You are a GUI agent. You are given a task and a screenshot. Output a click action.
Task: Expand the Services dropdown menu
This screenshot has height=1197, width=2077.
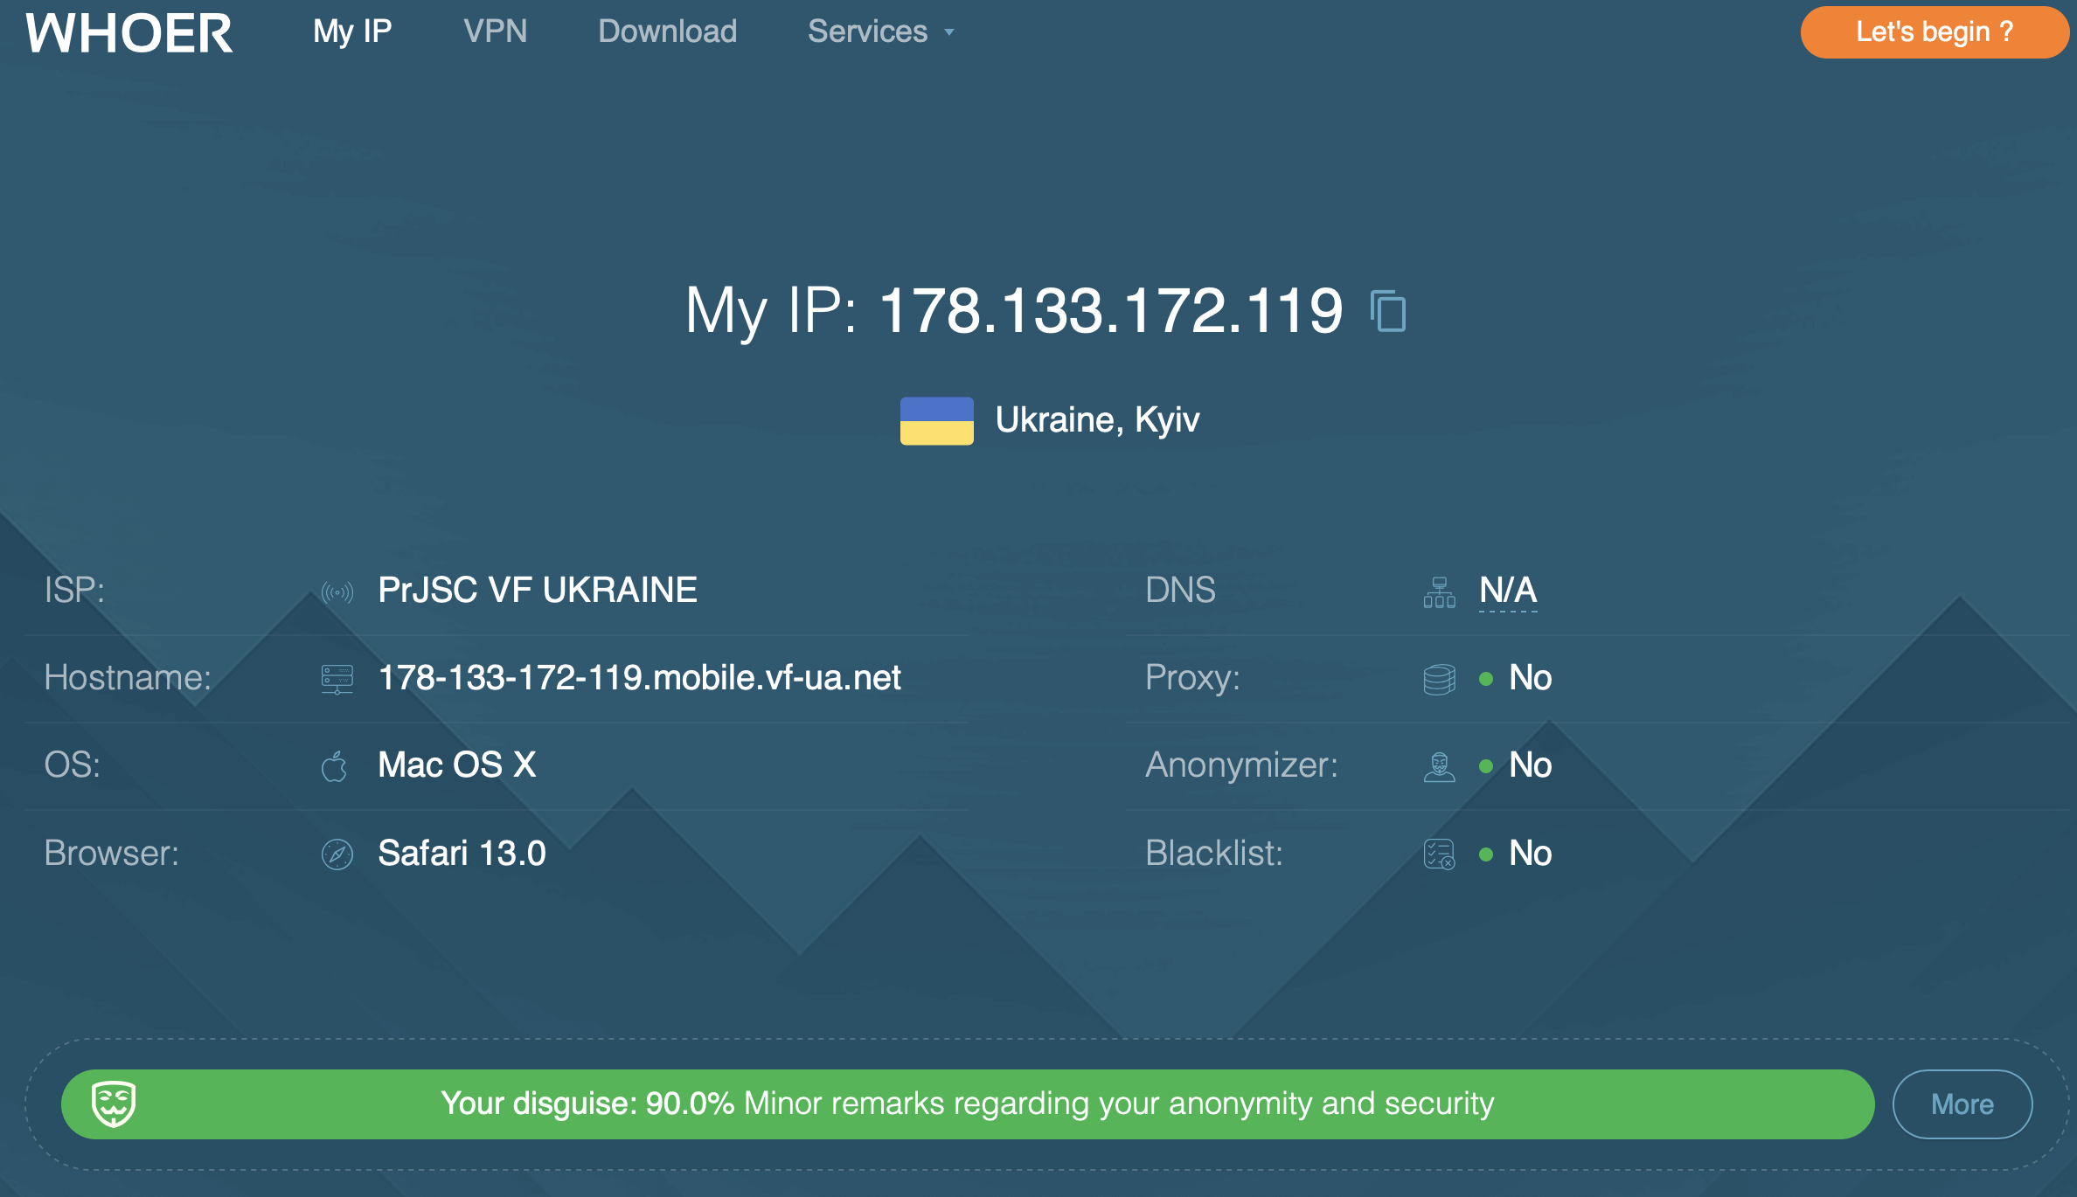click(881, 31)
